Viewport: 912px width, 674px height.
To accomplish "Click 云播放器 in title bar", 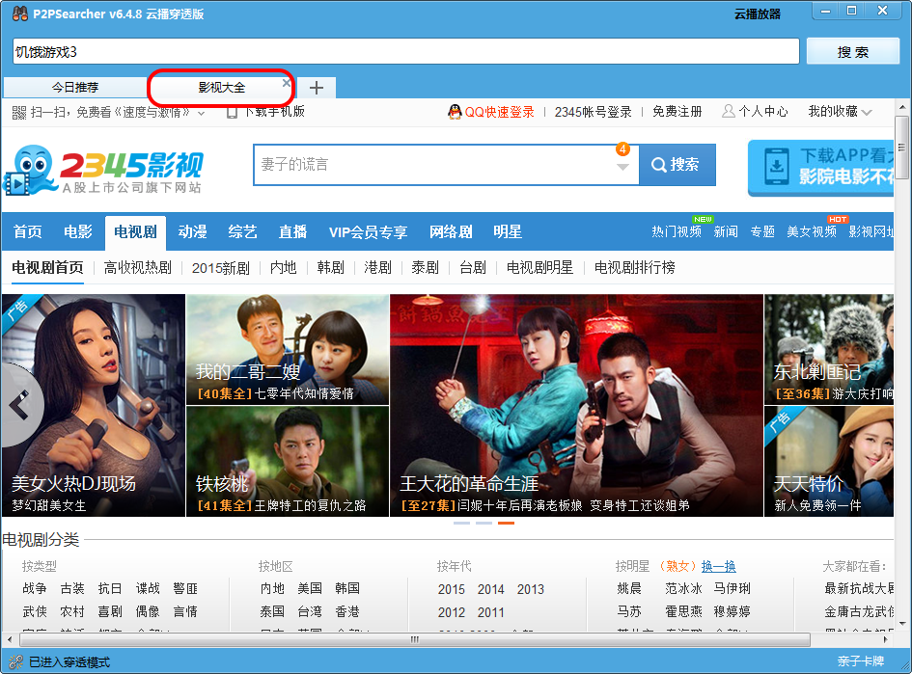I will tap(758, 13).
